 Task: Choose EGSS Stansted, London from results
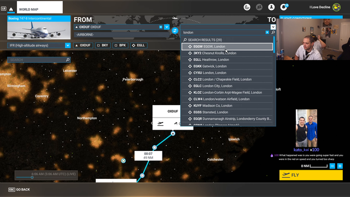pos(227,112)
